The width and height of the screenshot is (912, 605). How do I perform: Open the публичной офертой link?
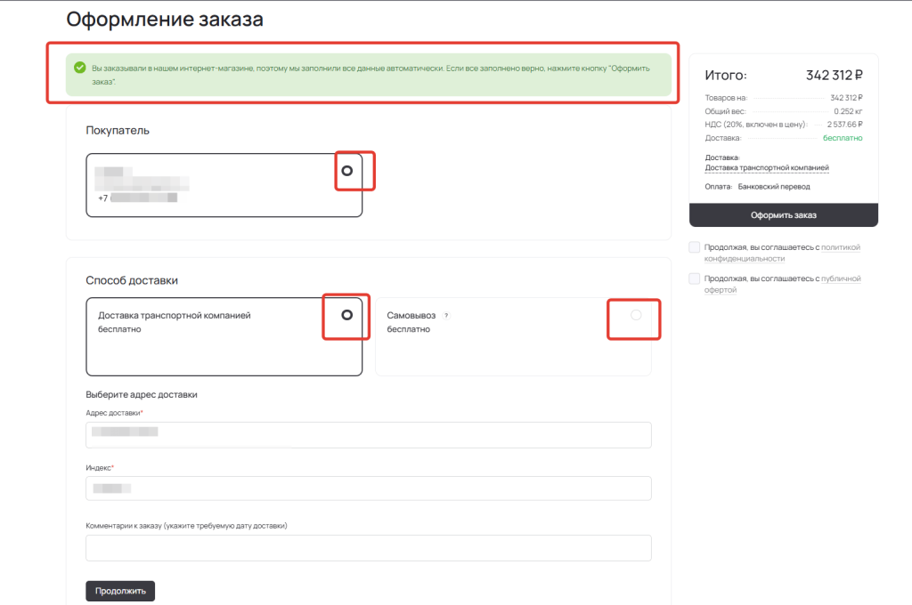(x=782, y=284)
